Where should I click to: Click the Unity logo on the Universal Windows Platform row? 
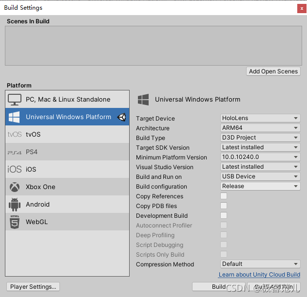pyautogui.click(x=122, y=117)
